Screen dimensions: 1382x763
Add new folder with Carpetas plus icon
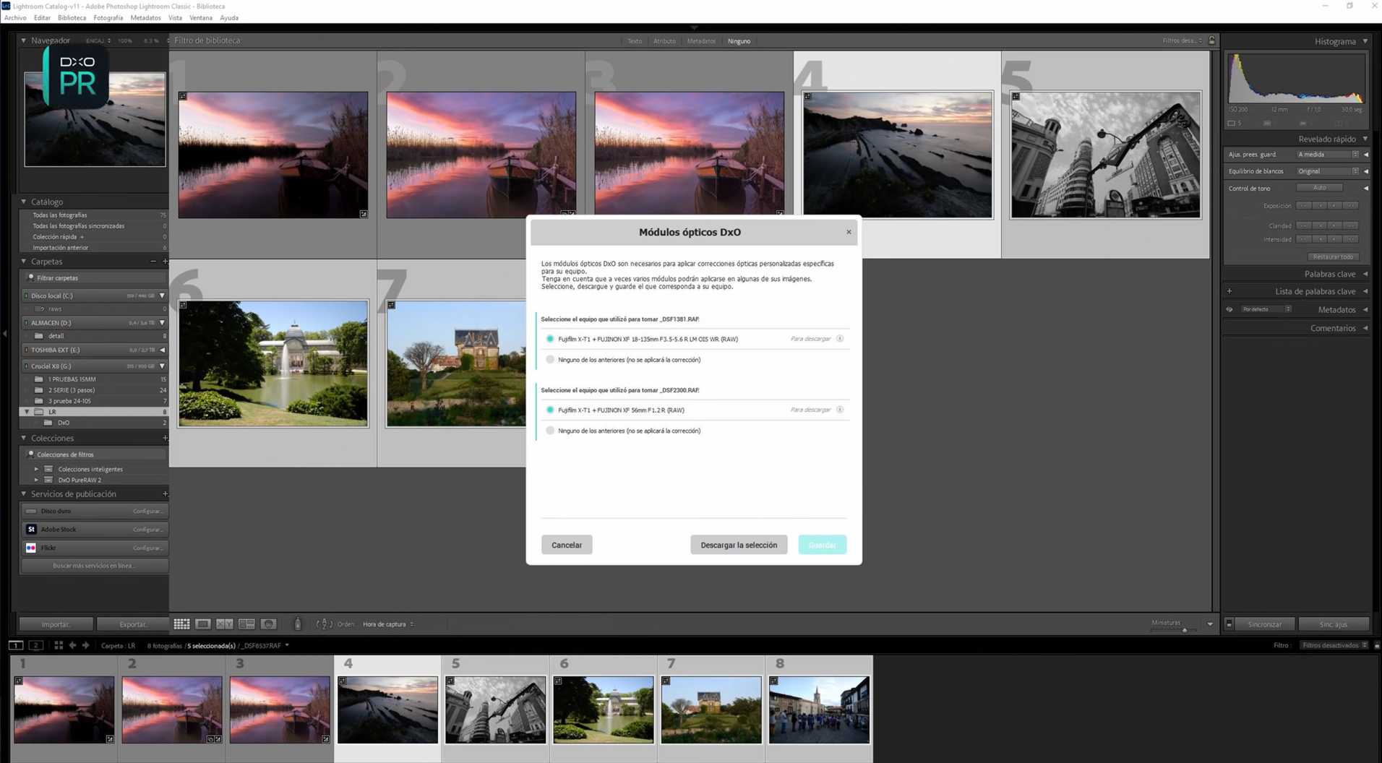(165, 262)
